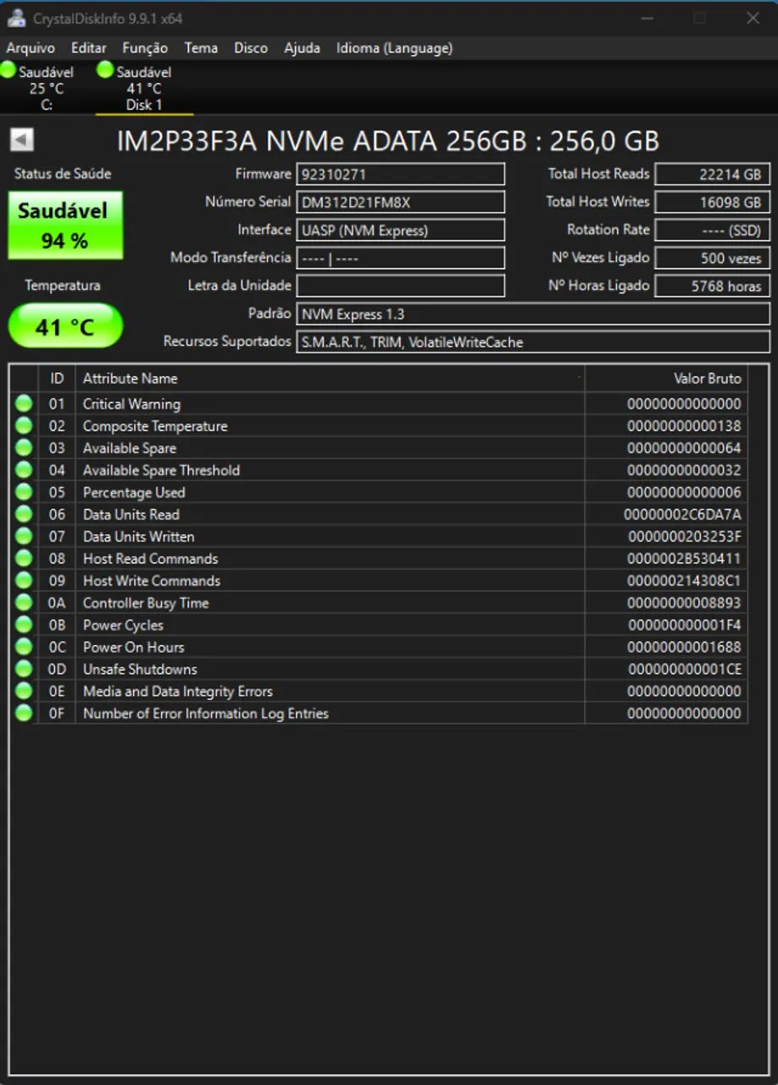This screenshot has height=1085, width=778.
Task: Click the Saudável 94 % health status button
Action: click(65, 225)
